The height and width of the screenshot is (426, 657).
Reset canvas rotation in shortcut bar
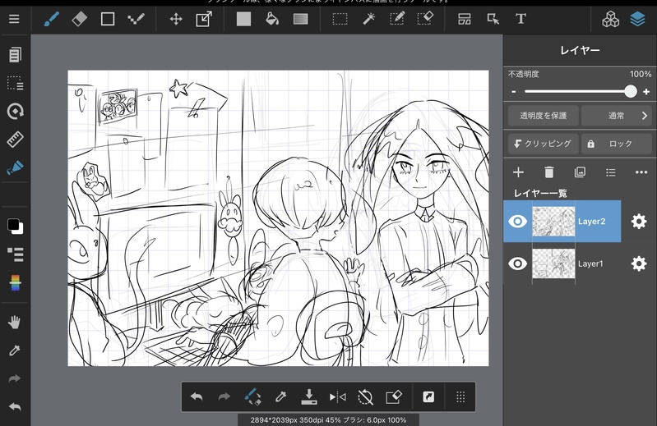(x=365, y=396)
